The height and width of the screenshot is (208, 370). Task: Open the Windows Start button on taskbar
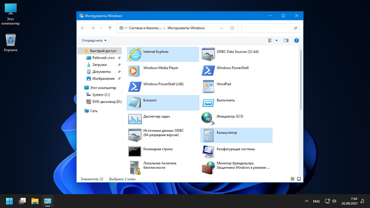(x=9, y=201)
